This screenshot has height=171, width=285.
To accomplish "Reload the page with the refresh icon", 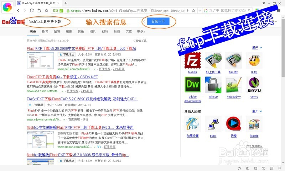I will (x=32, y=11).
